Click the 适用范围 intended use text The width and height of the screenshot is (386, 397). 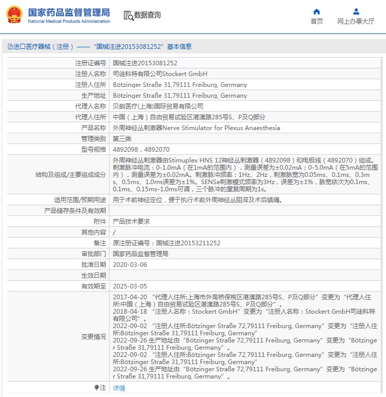point(197,200)
